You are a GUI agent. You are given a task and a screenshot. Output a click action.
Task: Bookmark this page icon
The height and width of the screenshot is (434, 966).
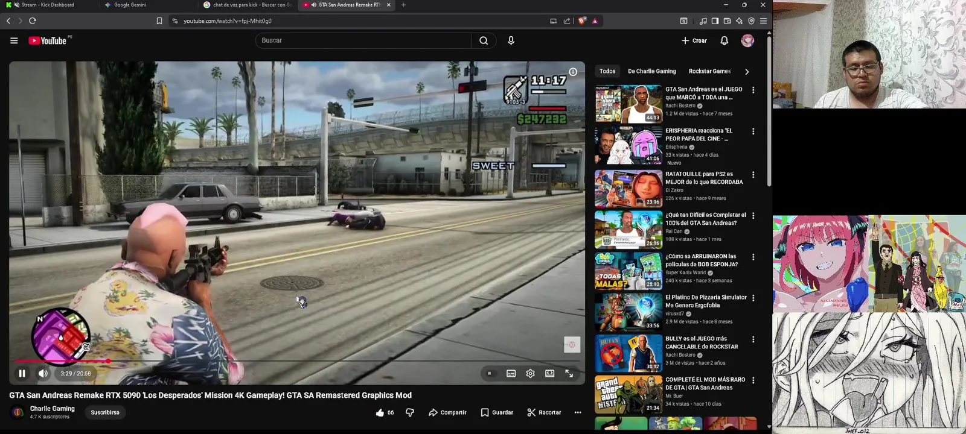(159, 20)
